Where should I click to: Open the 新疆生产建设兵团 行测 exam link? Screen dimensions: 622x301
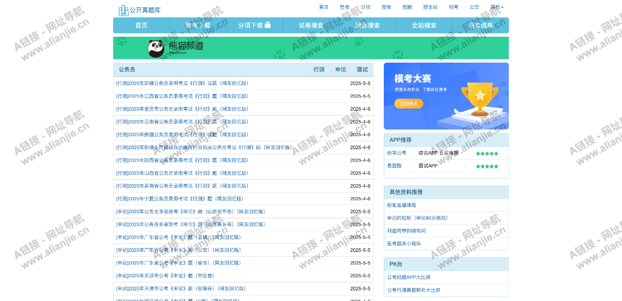[204, 147]
